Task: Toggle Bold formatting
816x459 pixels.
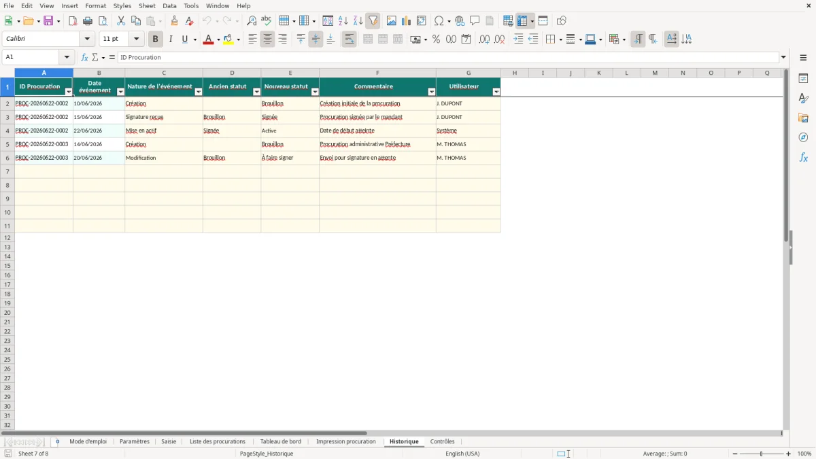Action: (x=156, y=39)
